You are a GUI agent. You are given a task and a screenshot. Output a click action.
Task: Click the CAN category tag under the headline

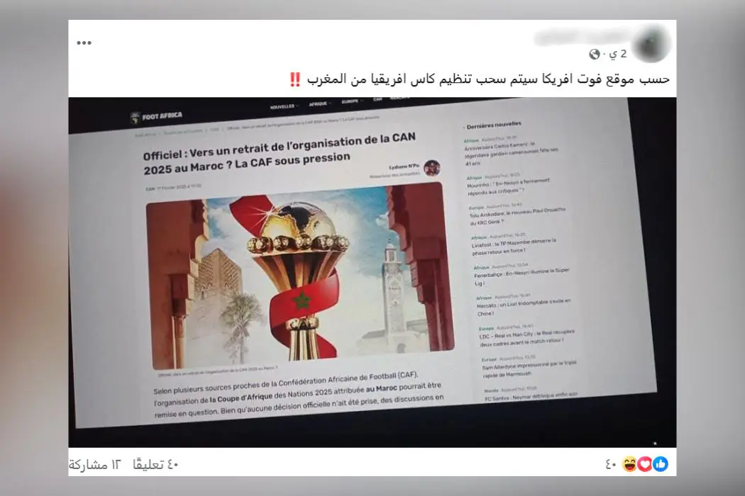(150, 189)
